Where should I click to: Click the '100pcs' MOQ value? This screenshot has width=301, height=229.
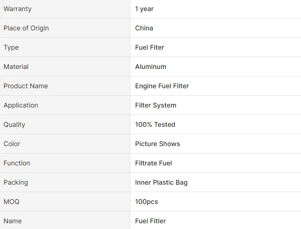(x=147, y=202)
